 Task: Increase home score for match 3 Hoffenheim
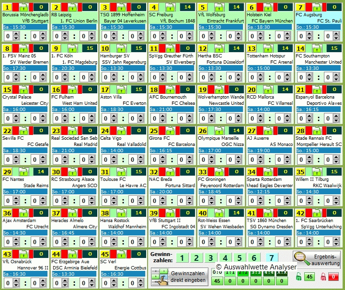coord(114,34)
